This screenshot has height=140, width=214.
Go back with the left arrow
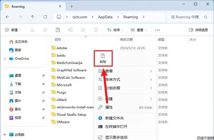point(7,17)
